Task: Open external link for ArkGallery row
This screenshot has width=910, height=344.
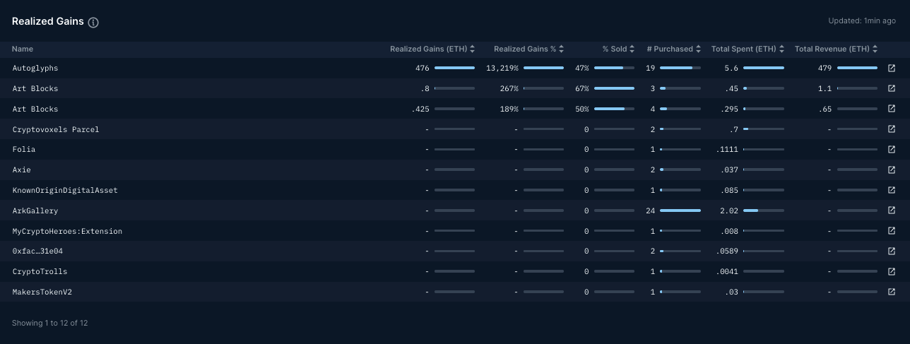Action: pyautogui.click(x=892, y=210)
